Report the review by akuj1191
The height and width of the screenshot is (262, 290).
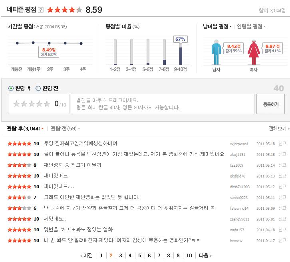pos(282,154)
